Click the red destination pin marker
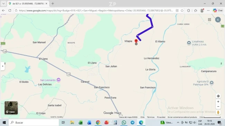This screenshot has height=126, width=225. pyautogui.click(x=136, y=41)
